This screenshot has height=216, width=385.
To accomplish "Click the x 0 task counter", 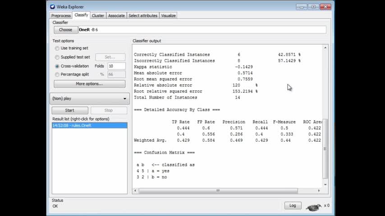I will click(x=326, y=206).
